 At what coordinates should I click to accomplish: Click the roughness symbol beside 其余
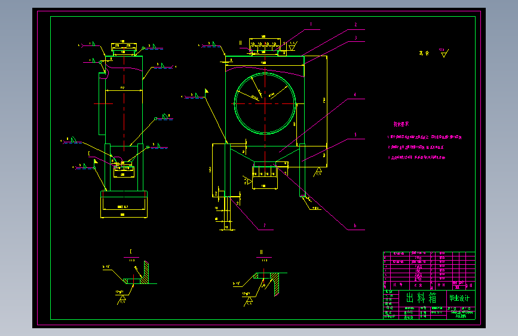(x=444, y=53)
